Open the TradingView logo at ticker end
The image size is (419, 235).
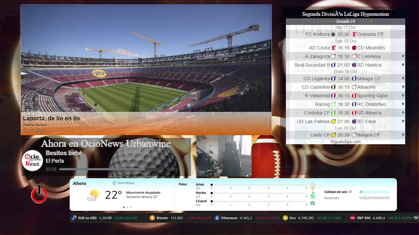click(x=416, y=218)
